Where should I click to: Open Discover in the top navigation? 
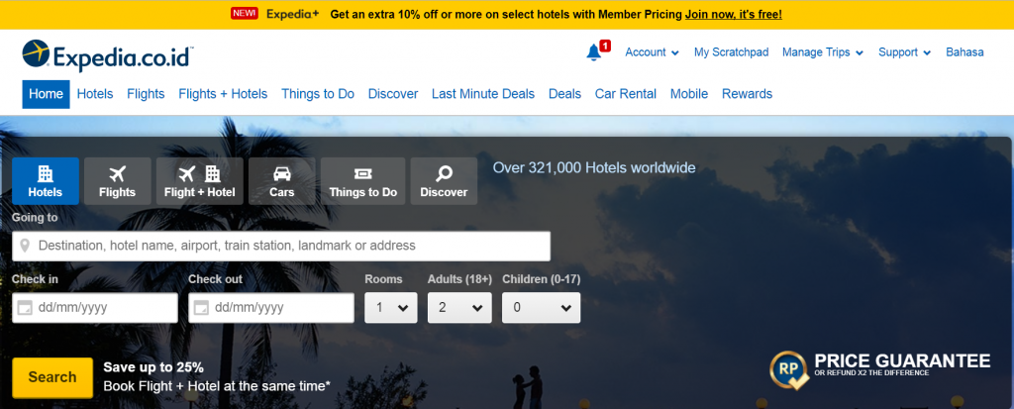(x=393, y=94)
